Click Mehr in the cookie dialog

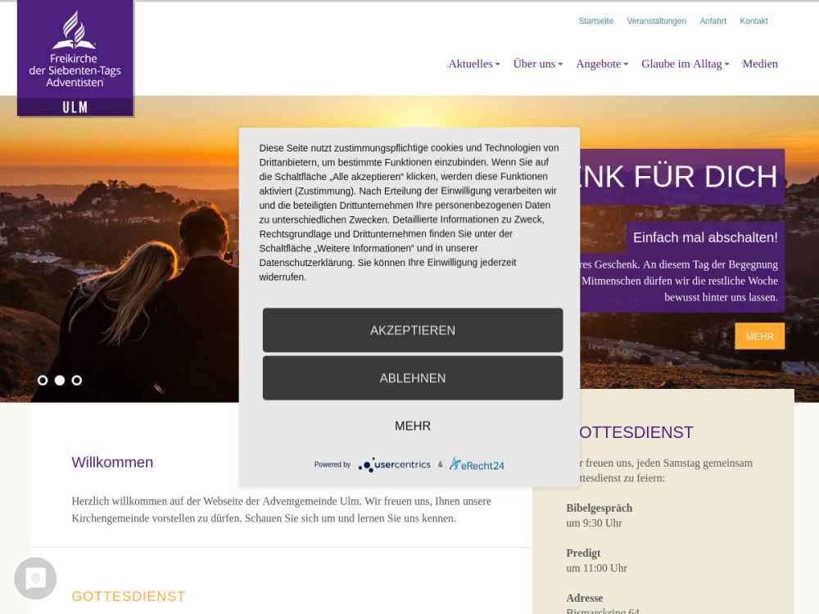(413, 426)
